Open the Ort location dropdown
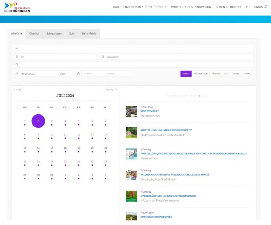This screenshot has height=225, width=271. 58,57
